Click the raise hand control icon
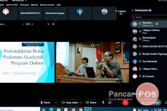Image resolution: width=167 pixels, height=111 pixels. [103, 103]
